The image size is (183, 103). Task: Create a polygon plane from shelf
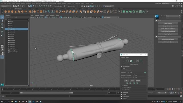(22, 11)
